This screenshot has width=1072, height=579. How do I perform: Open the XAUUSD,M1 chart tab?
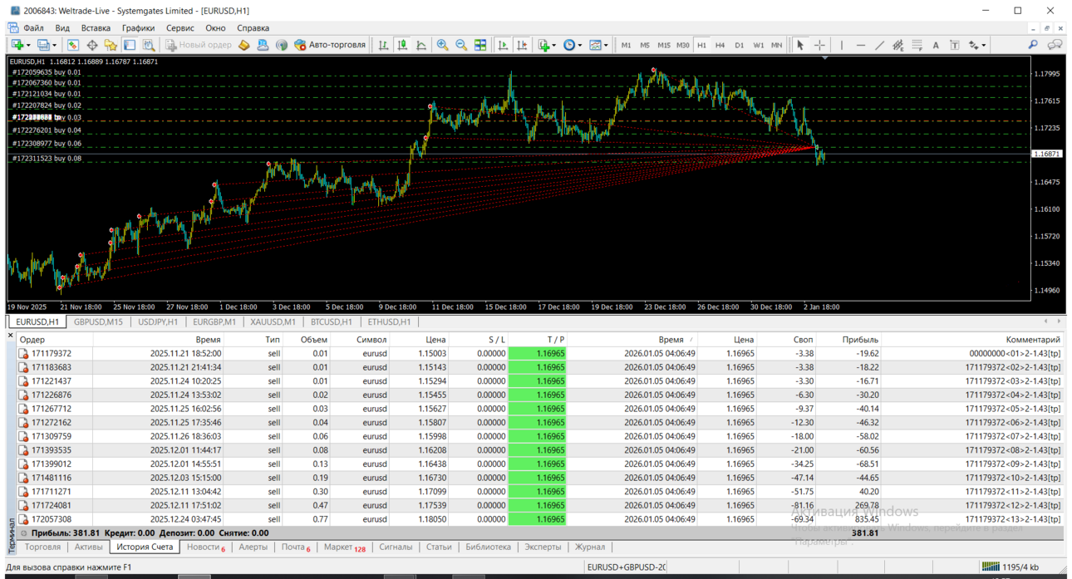point(273,321)
